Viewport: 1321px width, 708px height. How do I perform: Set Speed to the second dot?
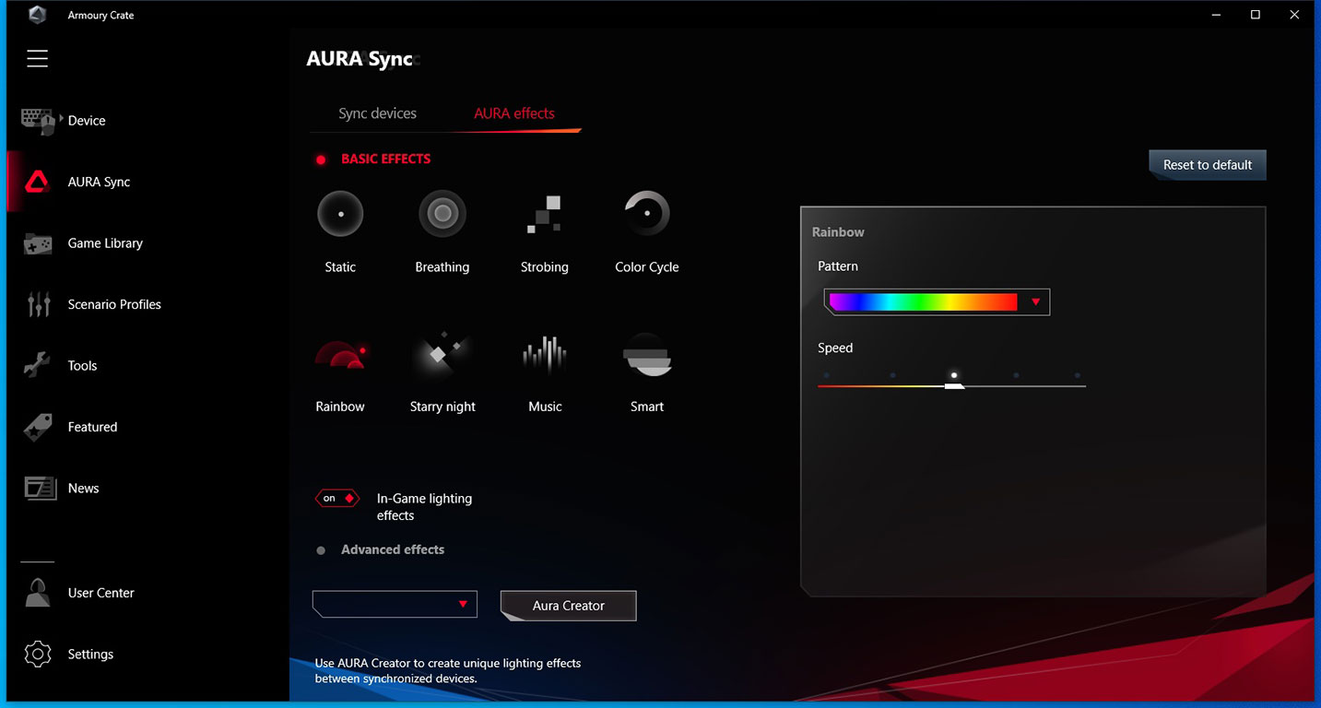[x=893, y=375]
